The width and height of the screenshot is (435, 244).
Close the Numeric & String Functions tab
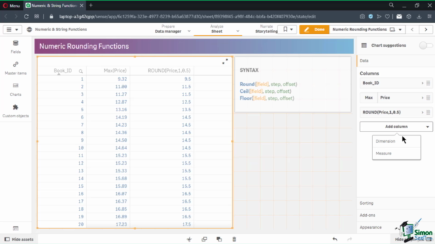82,5
